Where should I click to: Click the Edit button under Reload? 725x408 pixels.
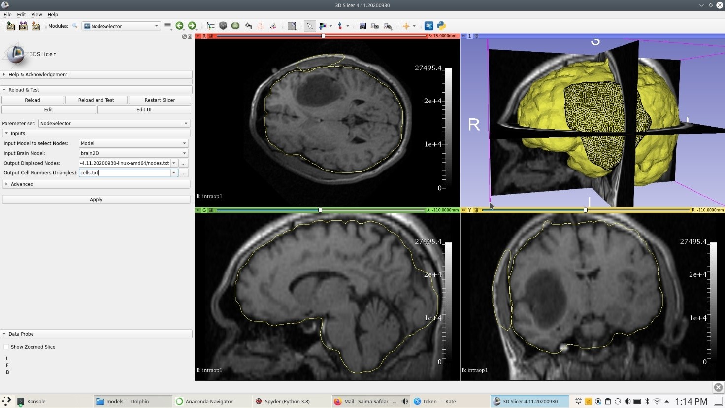pos(48,110)
